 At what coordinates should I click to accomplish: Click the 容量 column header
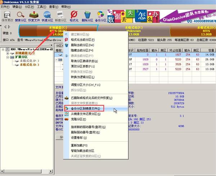tap(208, 50)
